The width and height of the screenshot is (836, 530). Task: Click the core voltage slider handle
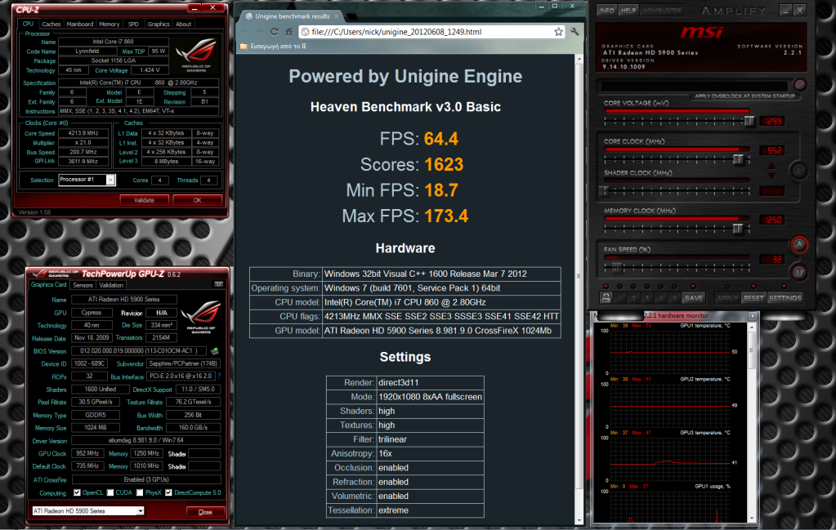click(x=749, y=121)
